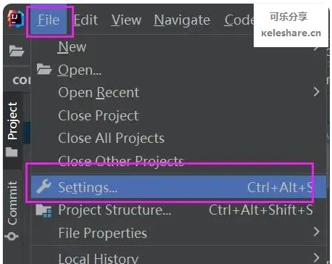Switch to the Commit tool window tab

click(12, 202)
